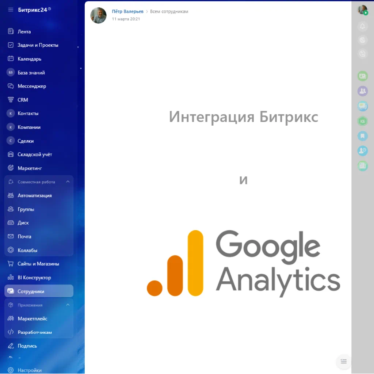Open the AI assistant chat icon
The height and width of the screenshot is (374, 374).
(362, 53)
